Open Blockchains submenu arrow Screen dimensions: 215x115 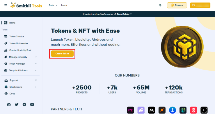coord(35,87)
